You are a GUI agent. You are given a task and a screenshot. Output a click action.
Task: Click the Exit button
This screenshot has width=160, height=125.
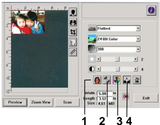coord(146,98)
